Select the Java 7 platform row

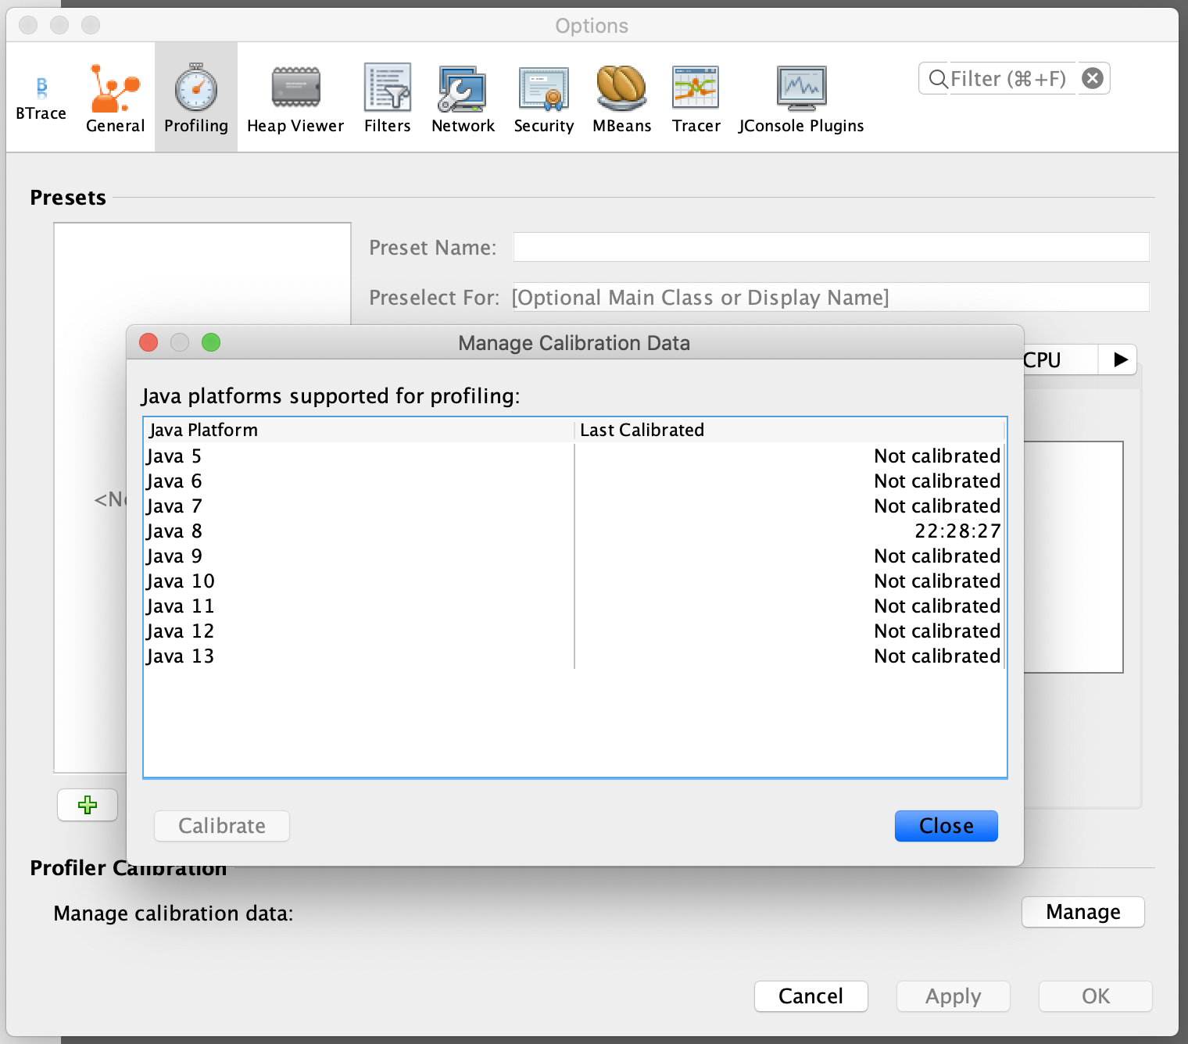pyautogui.click(x=574, y=506)
